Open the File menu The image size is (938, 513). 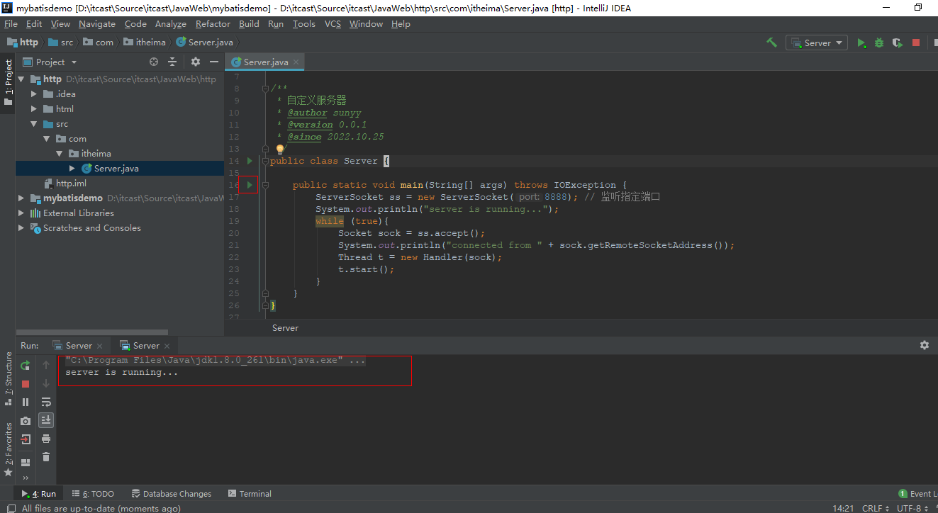point(11,24)
